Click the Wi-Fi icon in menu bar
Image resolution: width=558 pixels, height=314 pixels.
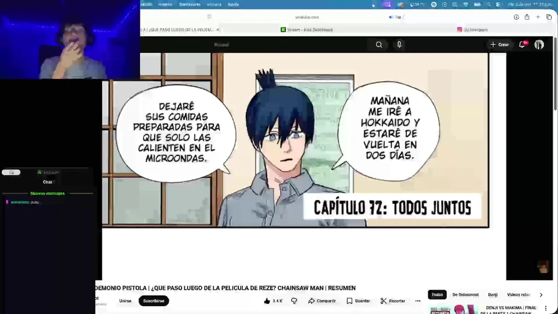466,4
